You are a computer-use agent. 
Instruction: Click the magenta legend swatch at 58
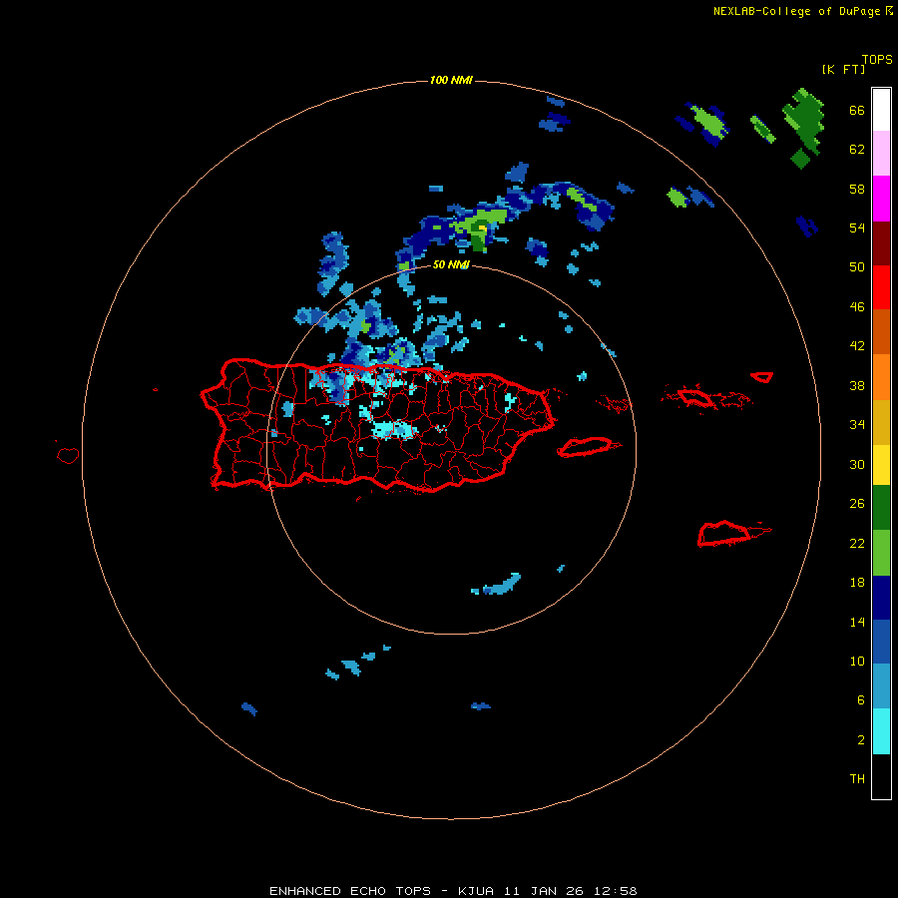coord(881,199)
